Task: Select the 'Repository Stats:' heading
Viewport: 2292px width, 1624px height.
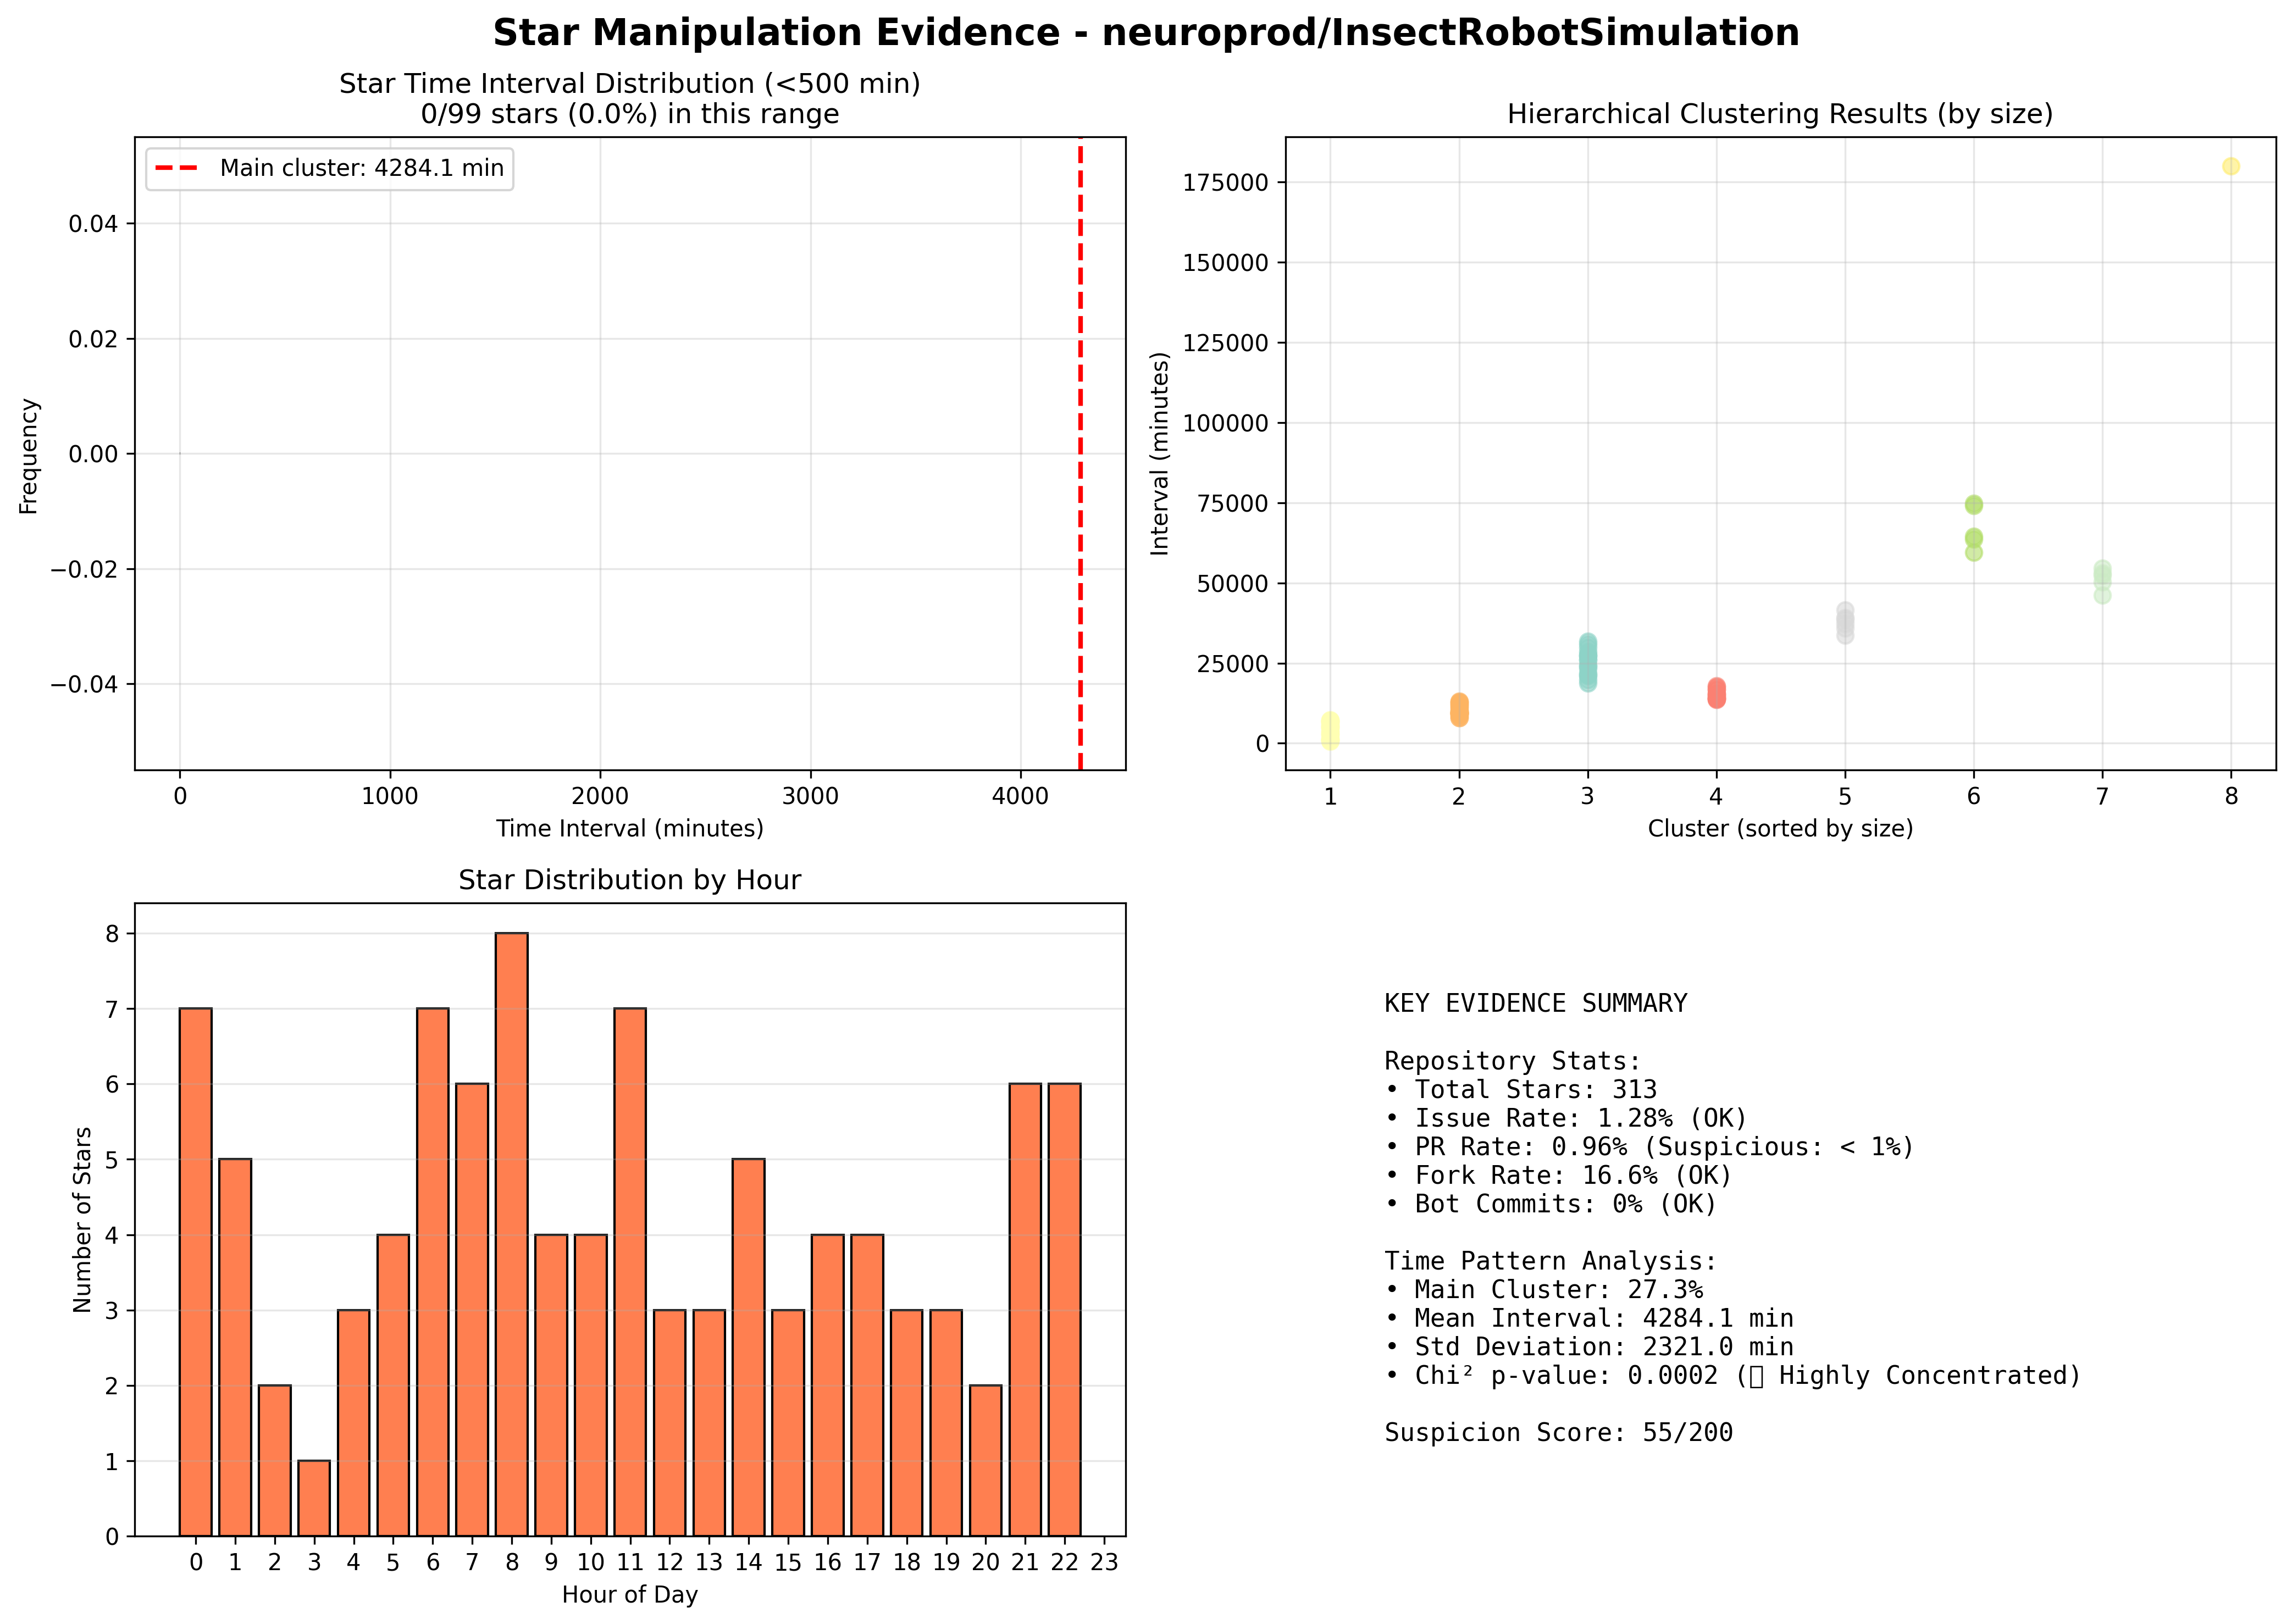Action: point(1513,1061)
